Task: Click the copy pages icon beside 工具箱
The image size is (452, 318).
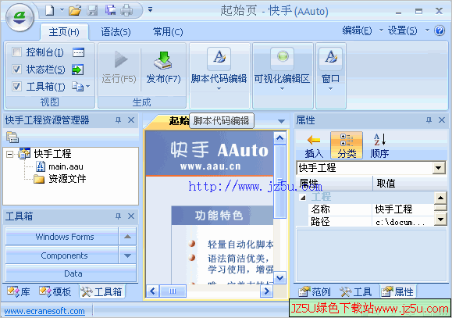Action: pos(77,86)
